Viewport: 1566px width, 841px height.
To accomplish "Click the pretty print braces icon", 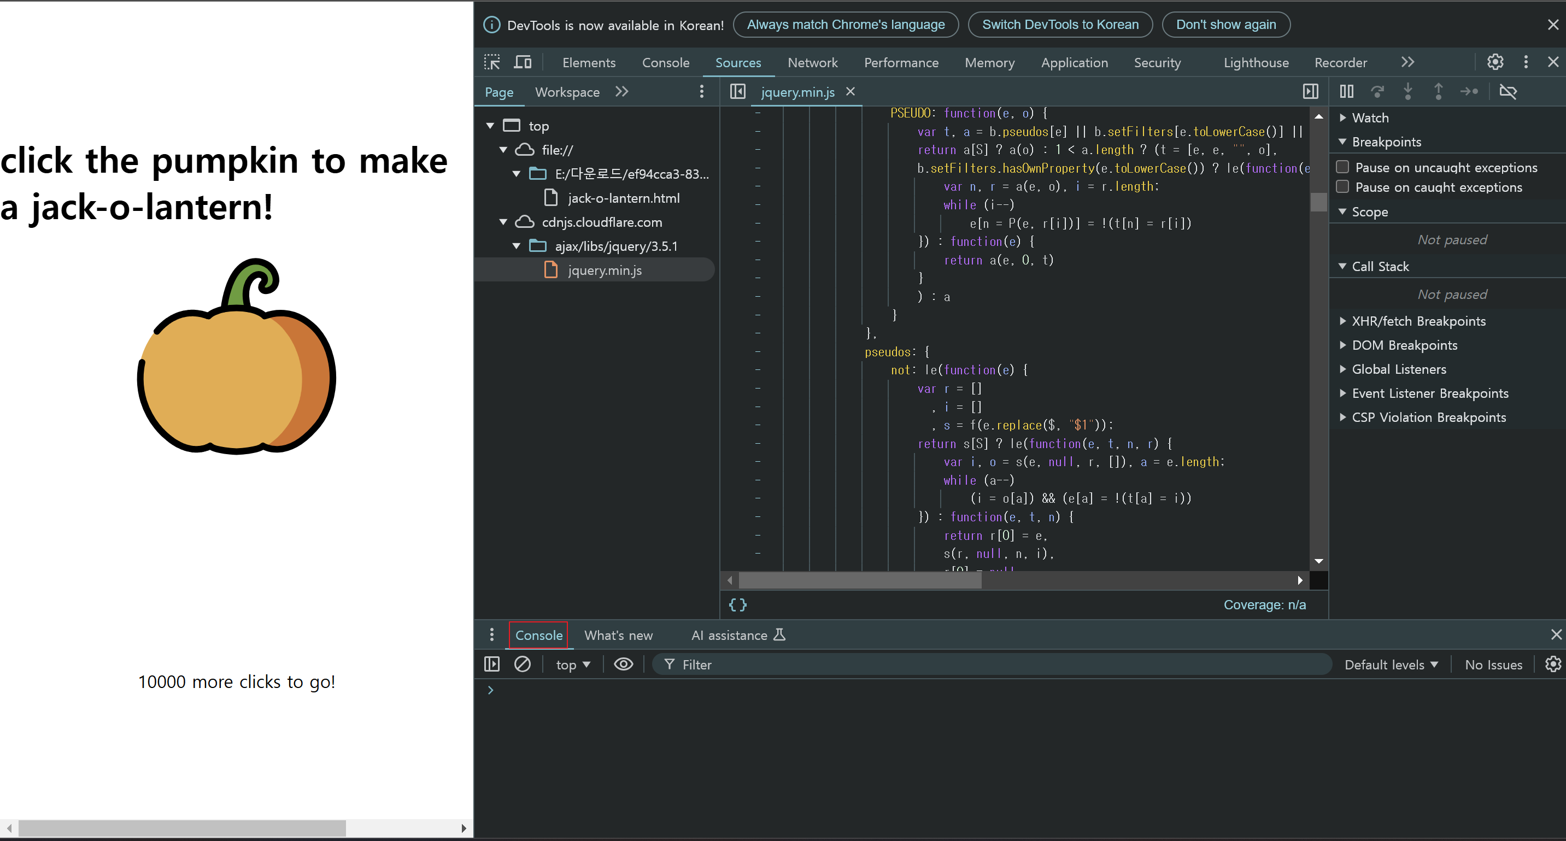I will point(737,604).
